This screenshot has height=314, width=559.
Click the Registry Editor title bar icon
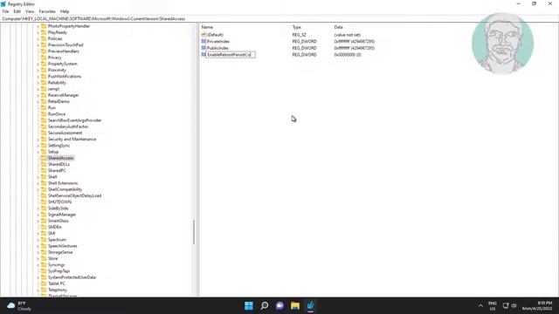click(3, 3)
